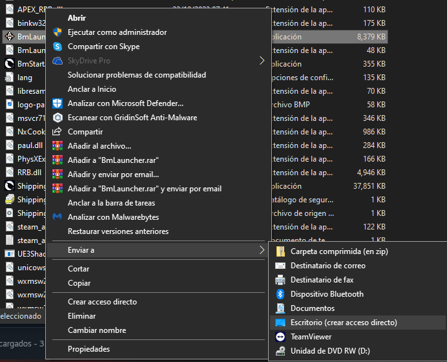Select the lang file name
Viewport: 447px width, 362px height.
coord(25,78)
